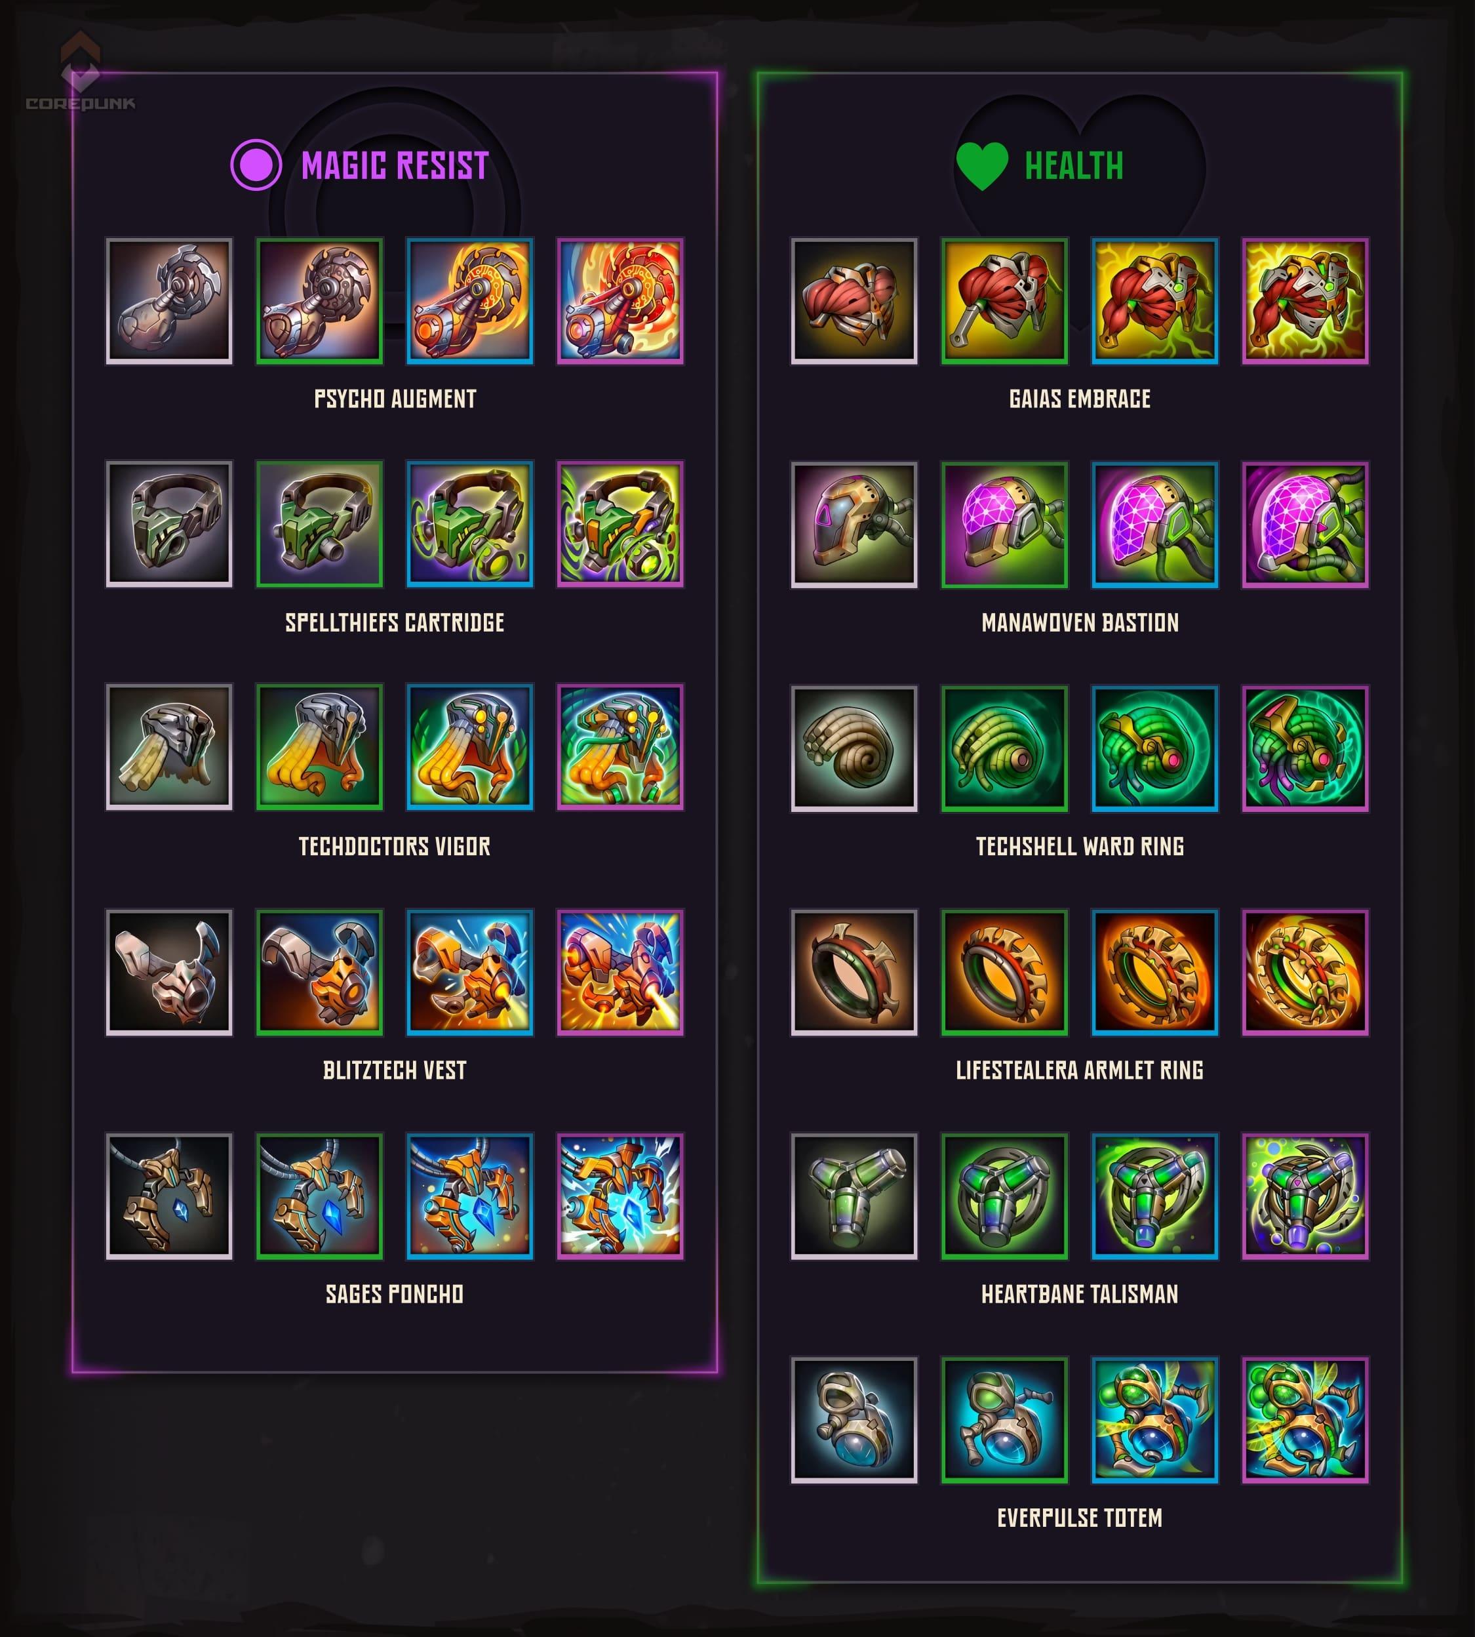Click the Magic Resist heading text
The height and width of the screenshot is (1637, 1475).
pos(395,165)
